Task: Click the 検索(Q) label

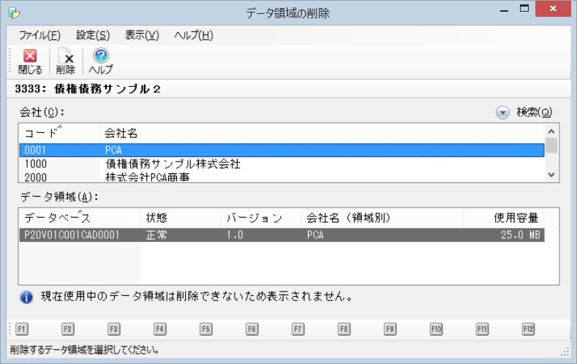Action: [x=535, y=112]
